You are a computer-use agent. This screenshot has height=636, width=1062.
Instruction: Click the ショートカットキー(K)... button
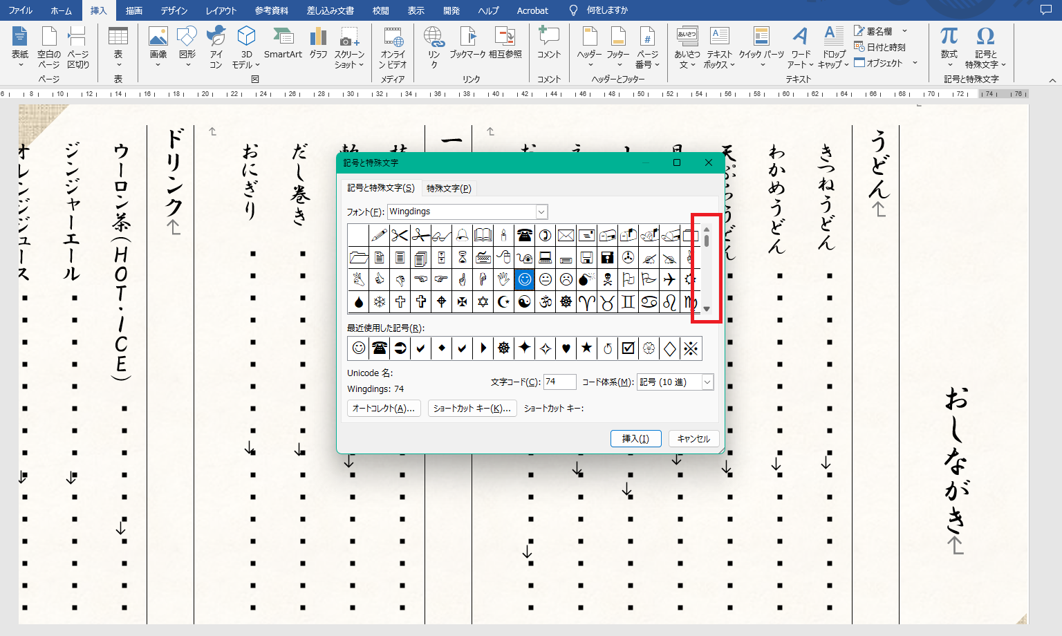click(472, 409)
